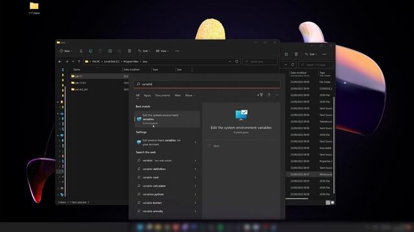The image size is (414, 232).
Task: Go forward in the Java Explorer window
Action: point(67,61)
